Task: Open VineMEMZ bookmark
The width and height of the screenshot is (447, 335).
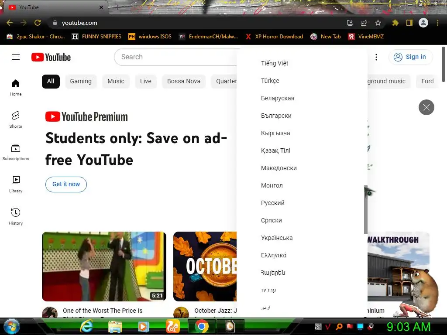Action: [366, 37]
